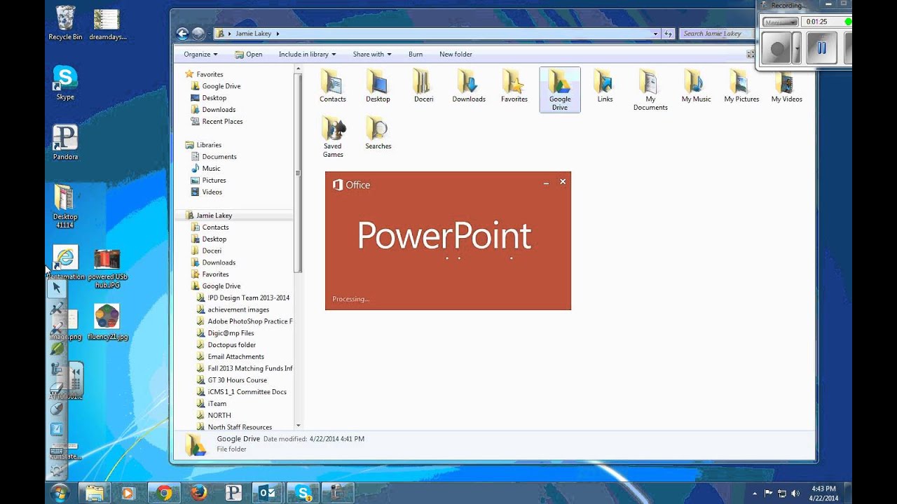
Task: Open address bar history dropdown arrow
Action: (655, 34)
